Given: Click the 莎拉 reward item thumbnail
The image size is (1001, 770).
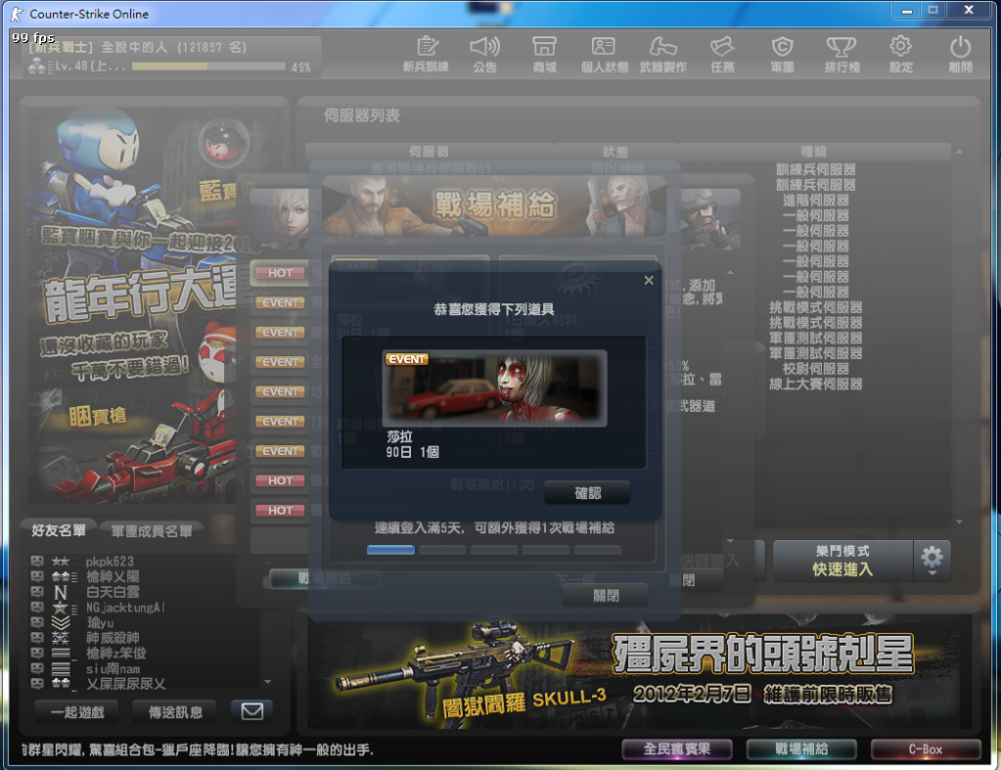Looking at the screenshot, I should pyautogui.click(x=494, y=387).
